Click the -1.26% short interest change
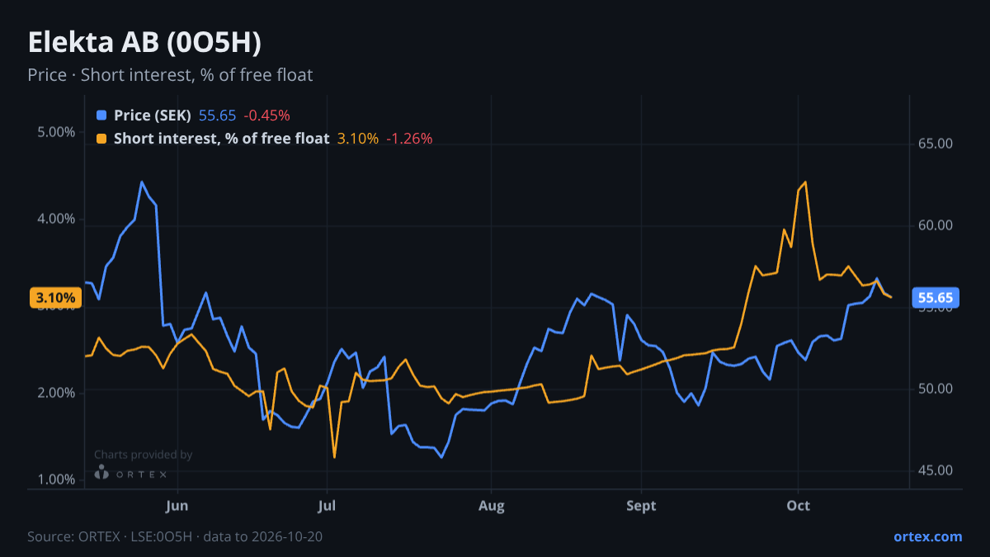Screen dimensions: 990x557 (x=409, y=139)
